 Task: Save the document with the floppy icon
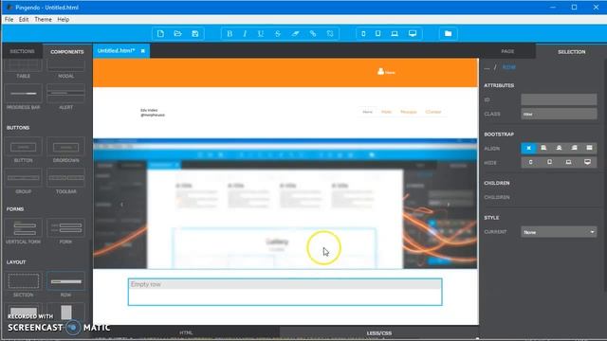[195, 34]
